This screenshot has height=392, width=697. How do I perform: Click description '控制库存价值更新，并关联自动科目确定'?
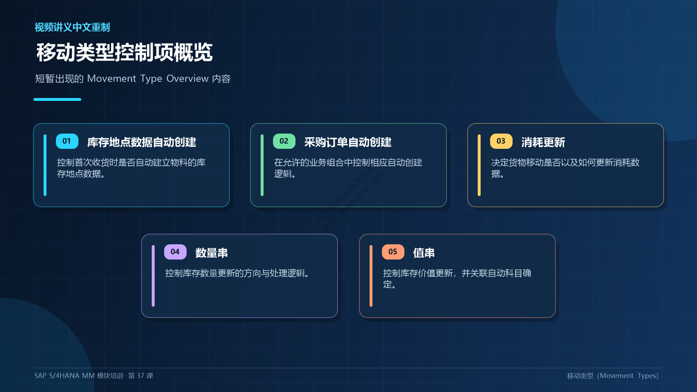tap(457, 279)
